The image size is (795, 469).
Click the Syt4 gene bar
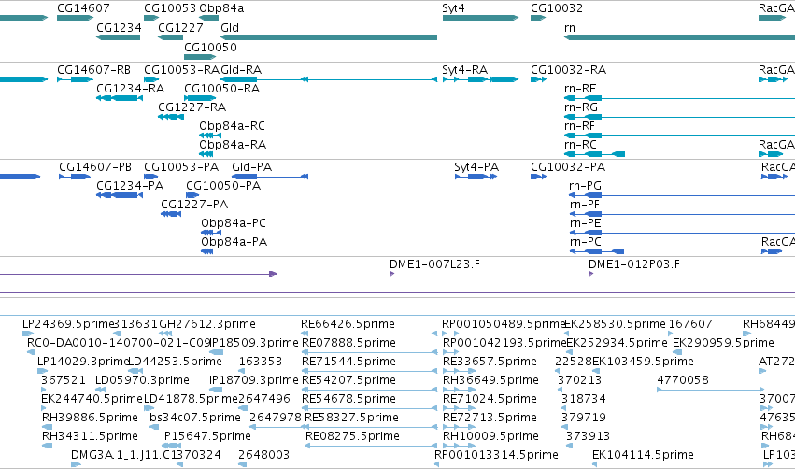click(x=481, y=18)
